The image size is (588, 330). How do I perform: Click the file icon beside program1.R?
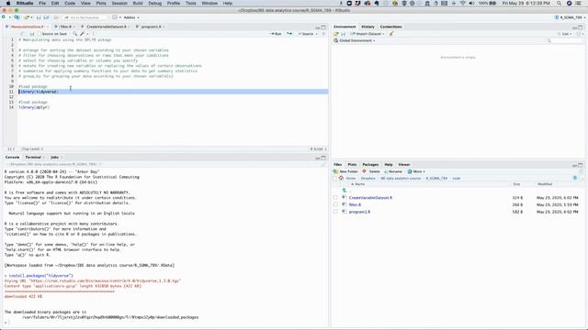point(345,212)
